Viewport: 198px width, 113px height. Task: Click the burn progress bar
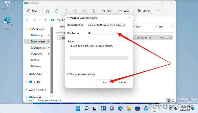pos(99,58)
